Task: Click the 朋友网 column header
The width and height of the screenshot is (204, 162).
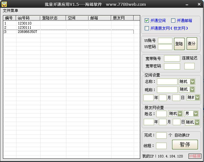Action: click(122, 18)
